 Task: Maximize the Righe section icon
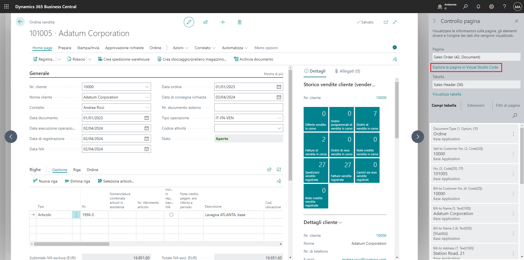[x=279, y=169]
